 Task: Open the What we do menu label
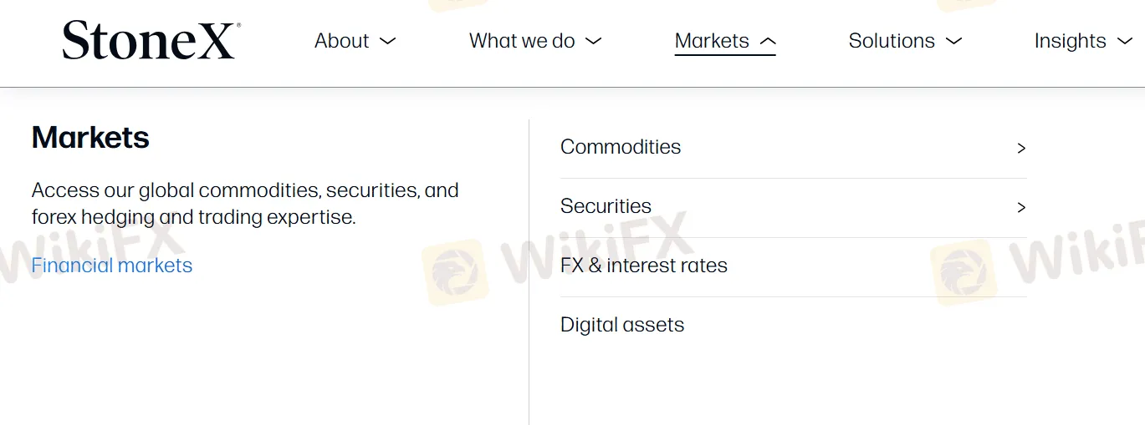coord(522,41)
